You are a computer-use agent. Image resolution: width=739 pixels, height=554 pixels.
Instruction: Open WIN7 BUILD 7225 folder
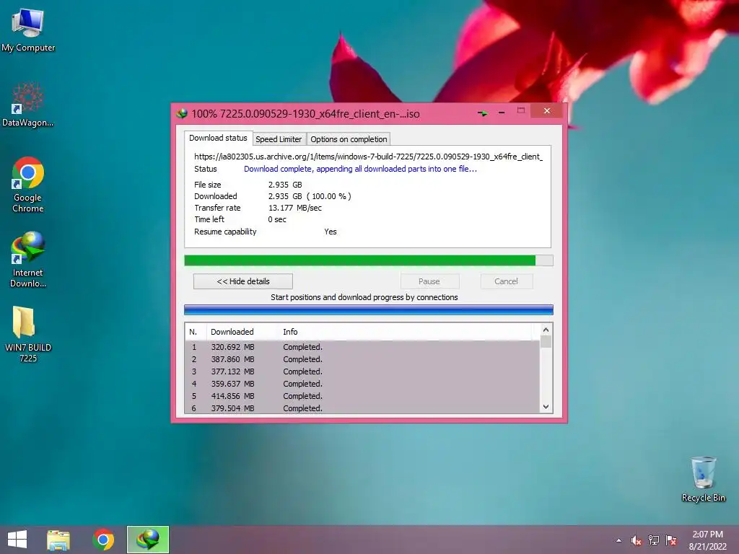tap(28, 333)
